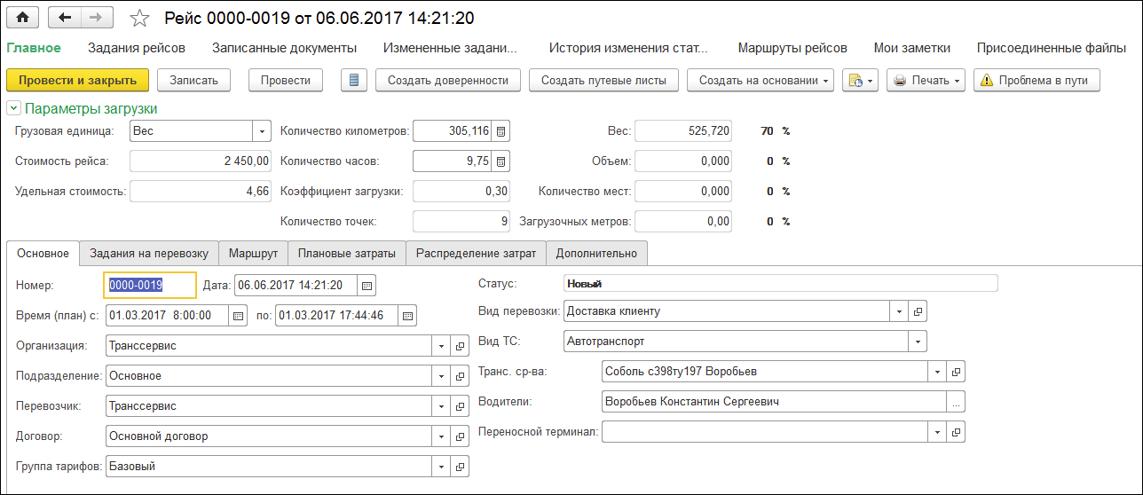The width and height of the screenshot is (1143, 495).
Task: Open calendar picker for Дата field
Action: tap(367, 285)
